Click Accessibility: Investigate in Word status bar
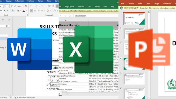Viewport: 176px width, 99px height. click(25, 97)
